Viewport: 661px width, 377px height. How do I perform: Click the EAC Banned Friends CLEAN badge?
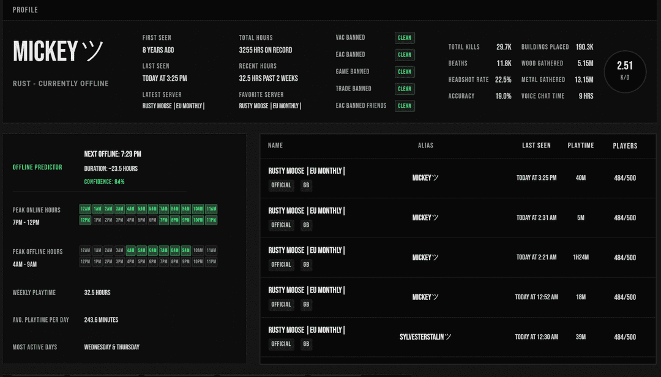tap(404, 105)
